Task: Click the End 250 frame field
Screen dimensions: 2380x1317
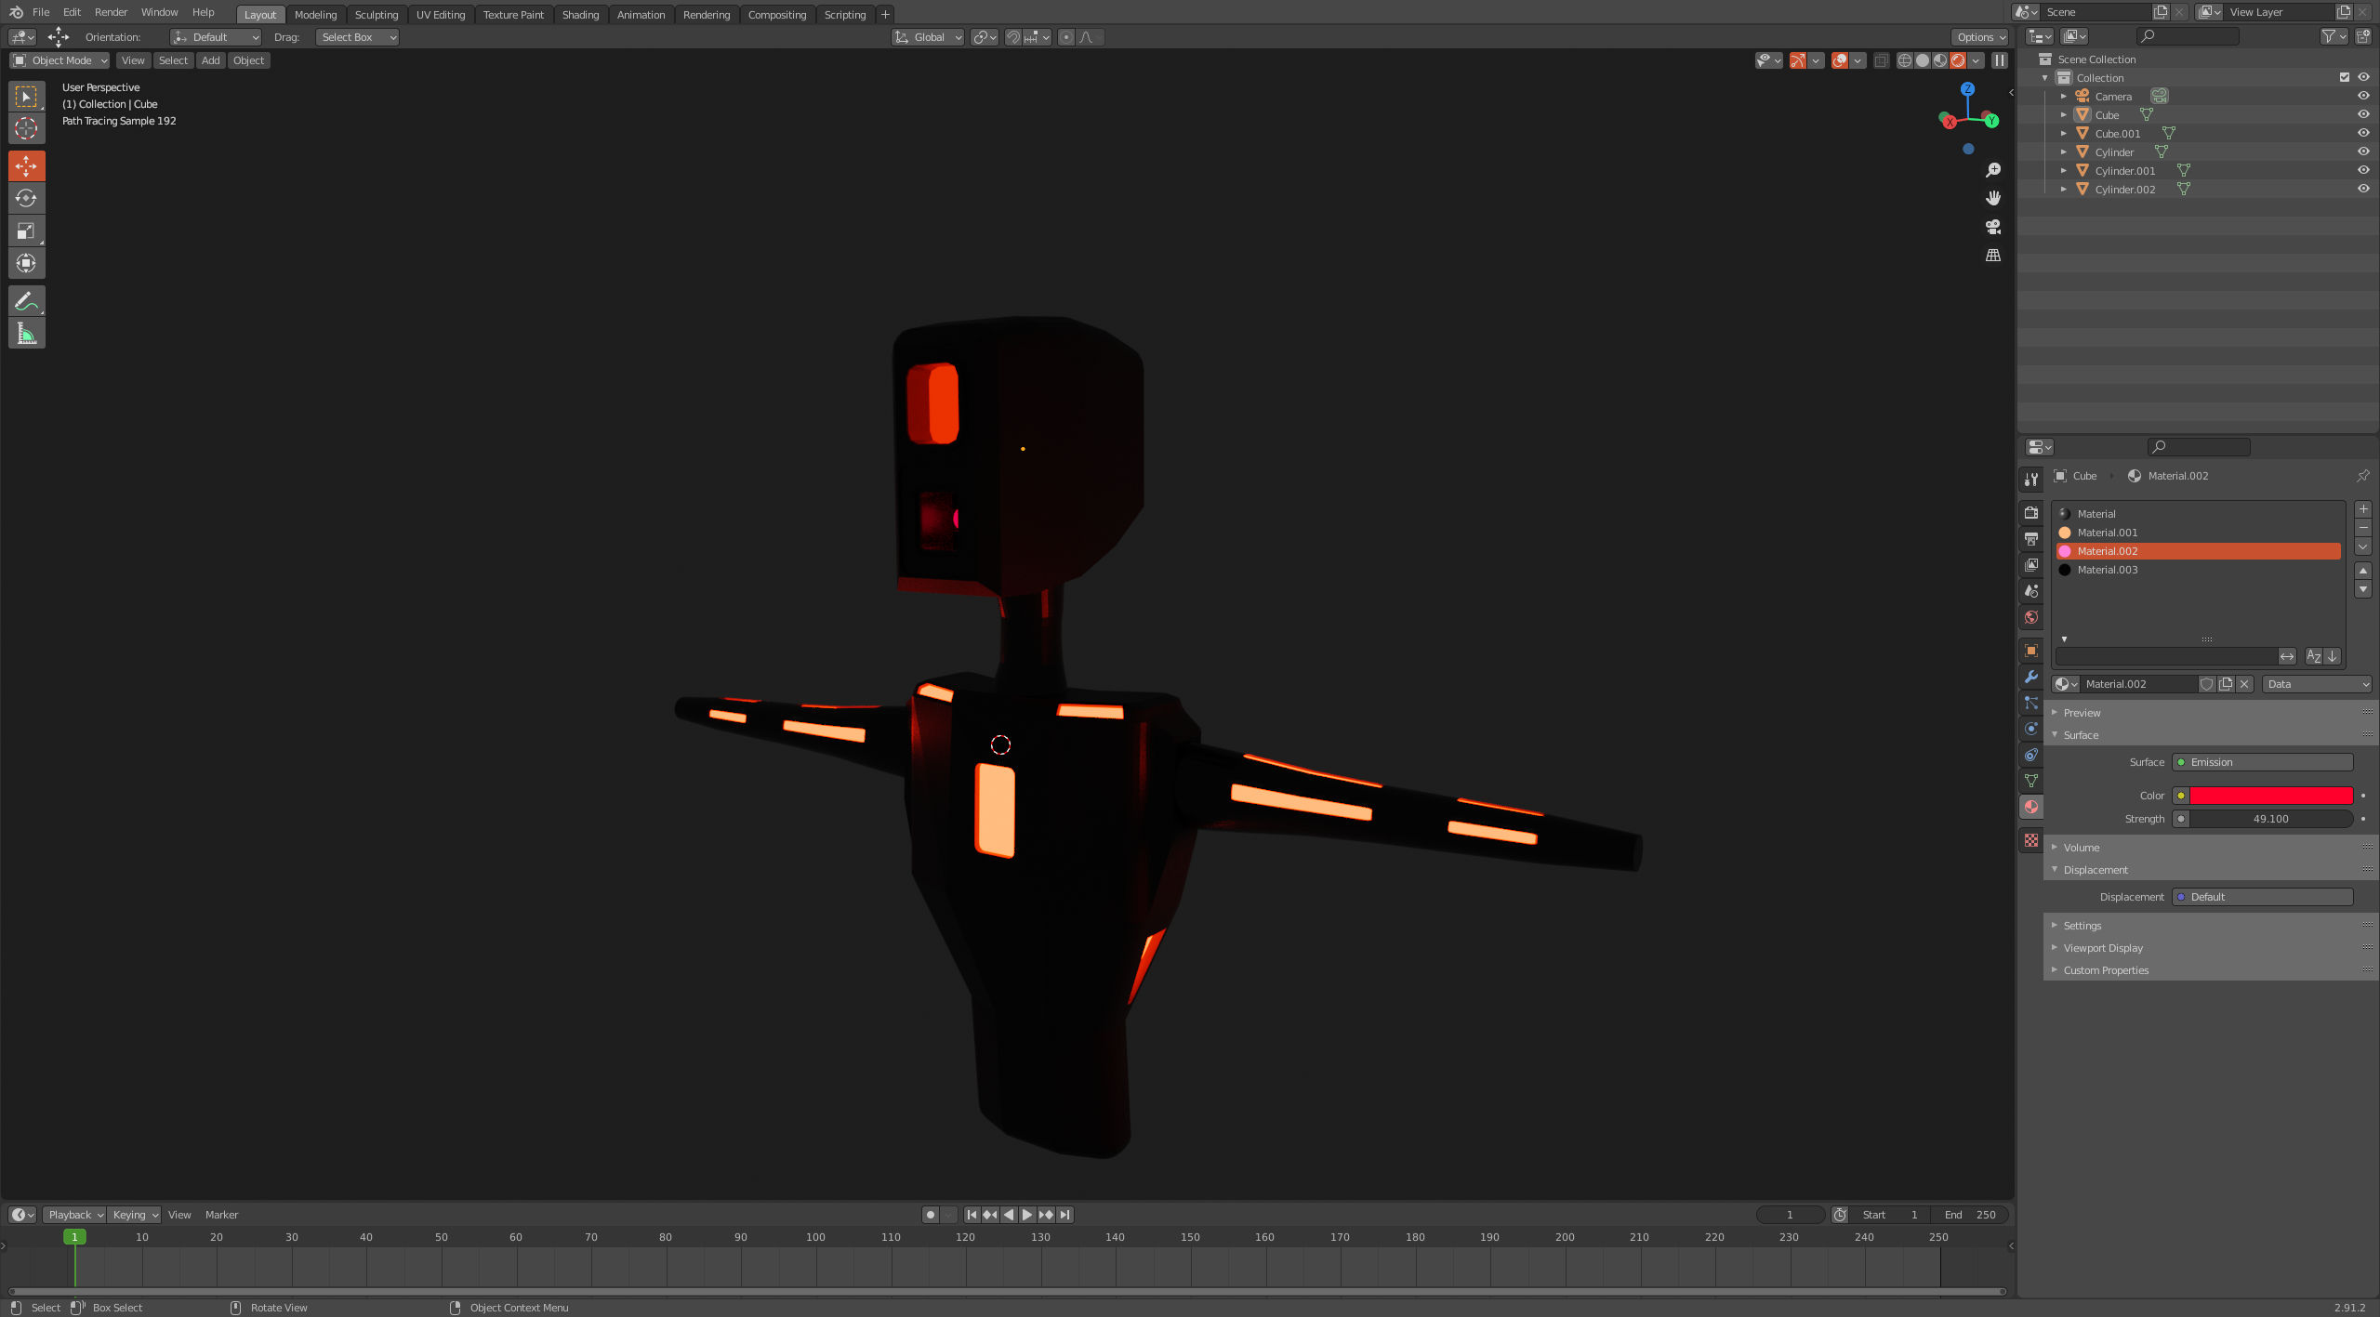Action: pyautogui.click(x=1970, y=1215)
